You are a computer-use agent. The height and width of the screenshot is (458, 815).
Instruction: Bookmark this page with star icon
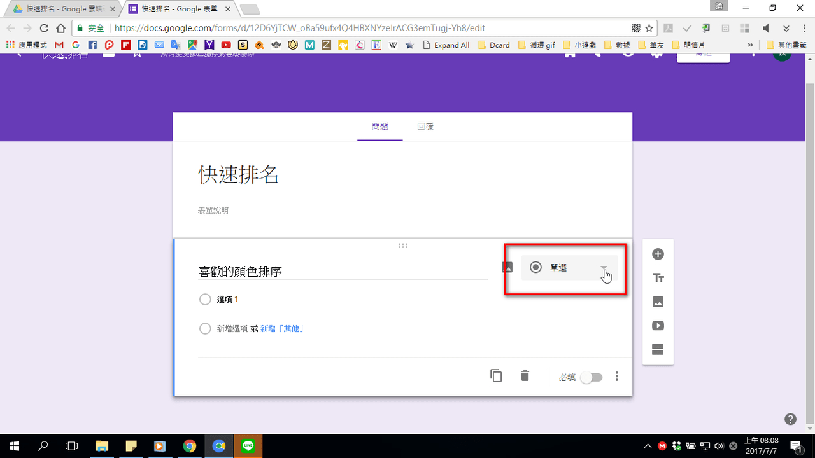649,28
